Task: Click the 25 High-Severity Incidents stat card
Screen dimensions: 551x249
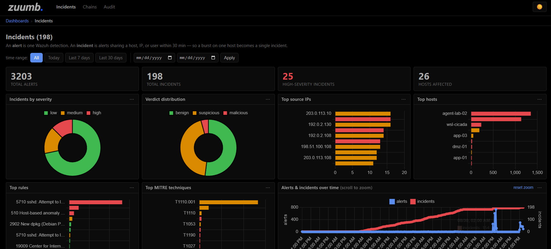Action: (x=344, y=79)
